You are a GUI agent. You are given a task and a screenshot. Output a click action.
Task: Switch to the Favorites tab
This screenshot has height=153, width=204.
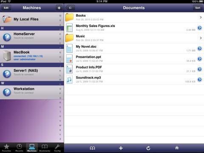click(6, 148)
